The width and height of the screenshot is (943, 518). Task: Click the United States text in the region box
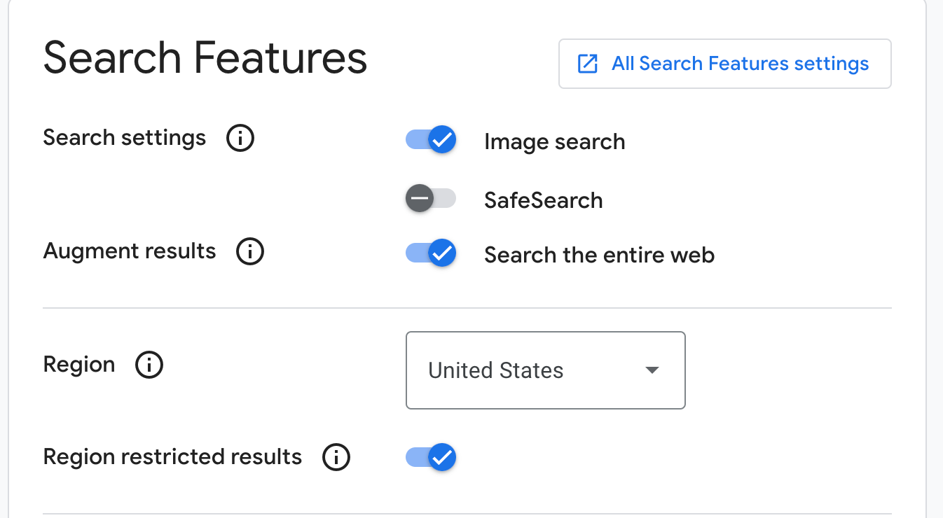pyautogui.click(x=496, y=370)
